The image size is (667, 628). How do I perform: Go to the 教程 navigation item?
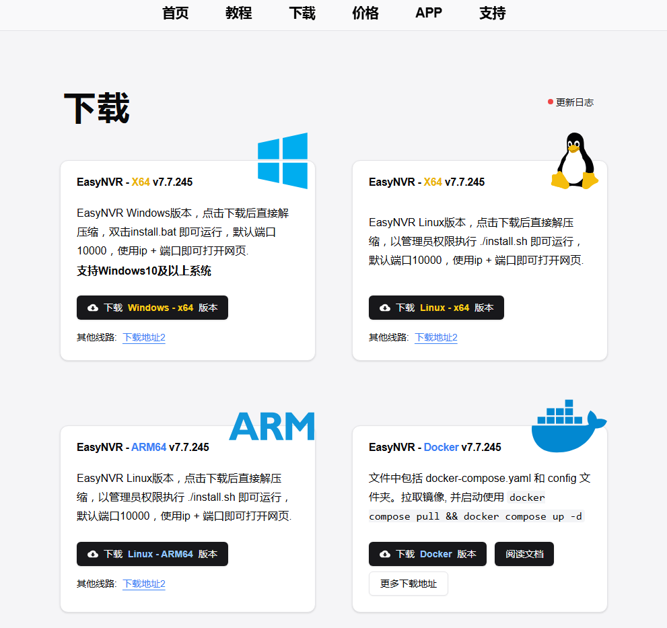pos(239,13)
